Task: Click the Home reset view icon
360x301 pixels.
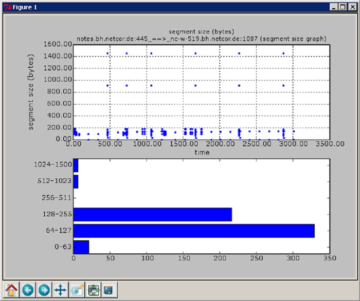Action: [11, 290]
